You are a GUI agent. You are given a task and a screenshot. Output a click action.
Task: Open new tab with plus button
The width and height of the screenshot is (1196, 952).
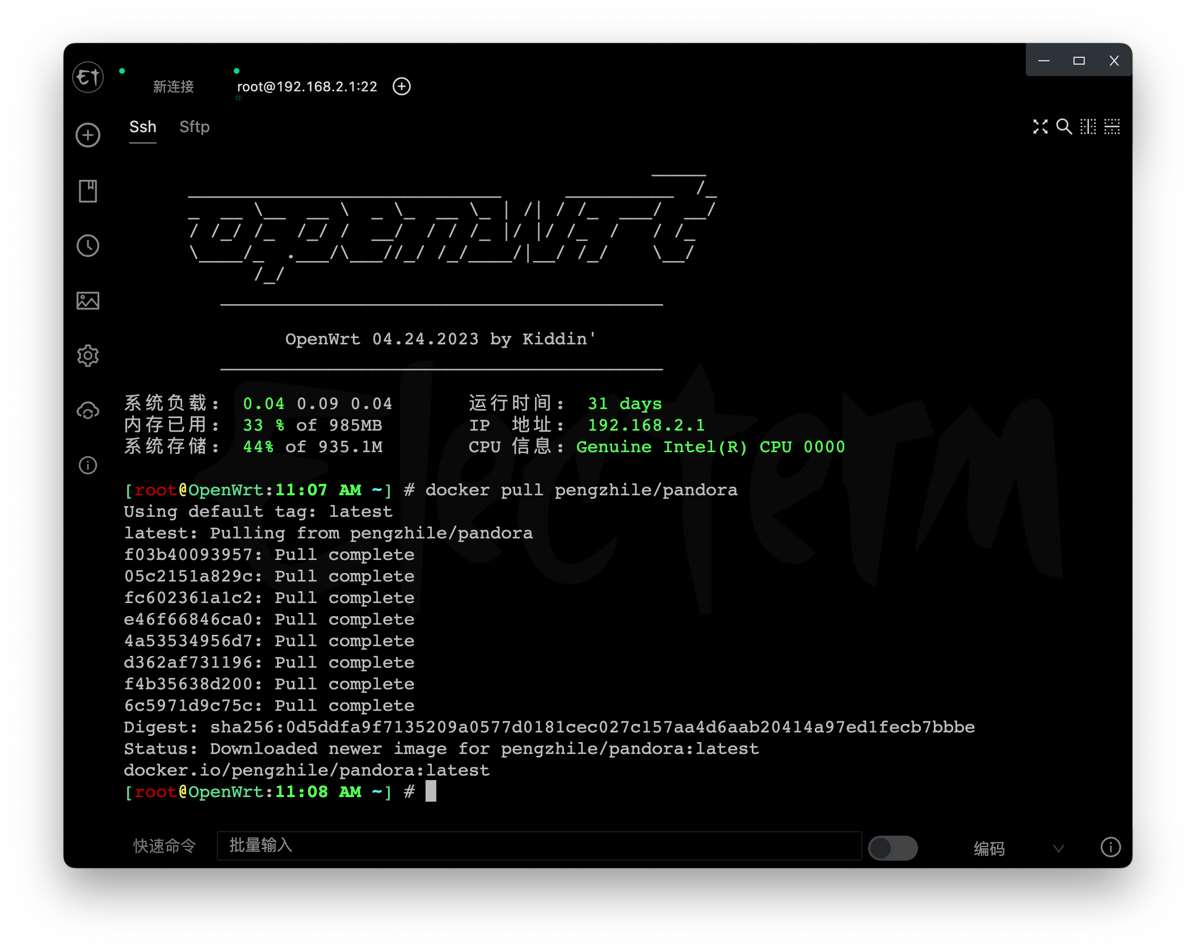click(x=402, y=86)
